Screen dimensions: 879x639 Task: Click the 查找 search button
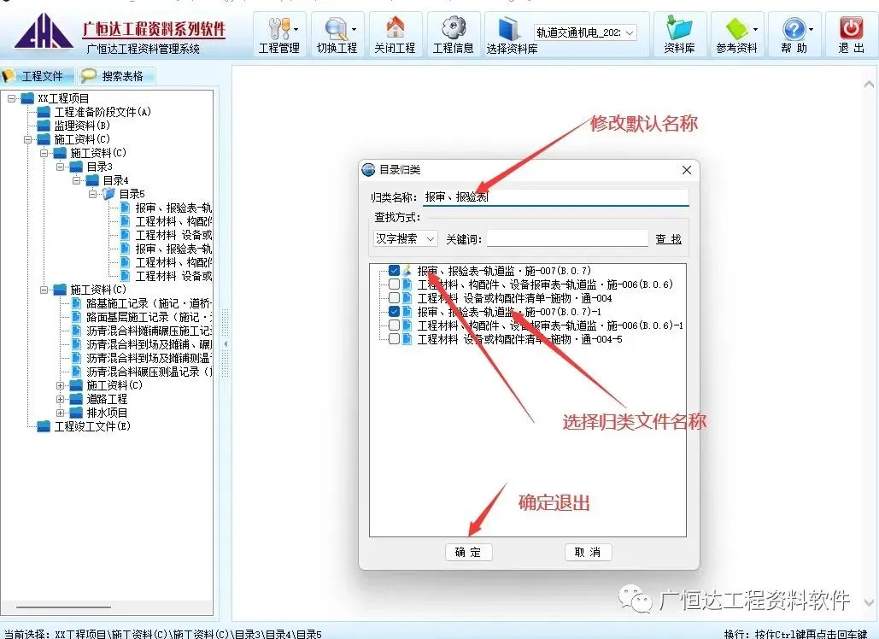[668, 239]
